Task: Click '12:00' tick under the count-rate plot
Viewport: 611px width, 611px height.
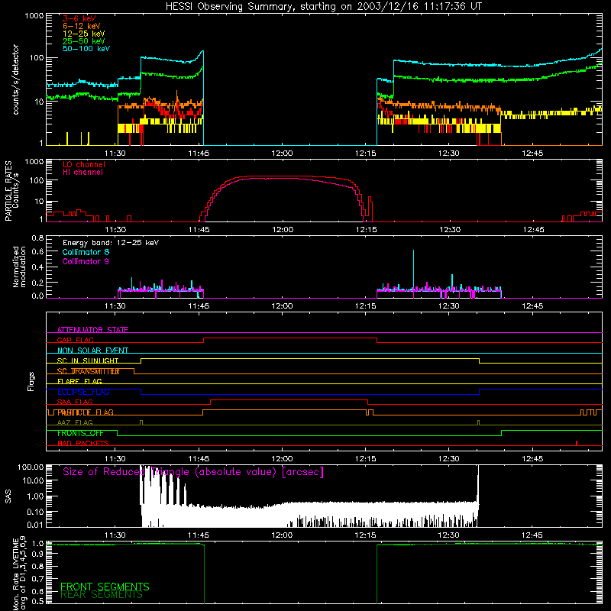Action: point(282,154)
